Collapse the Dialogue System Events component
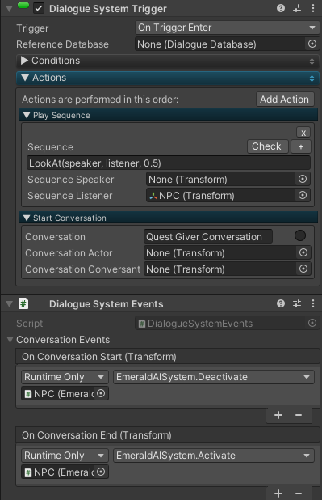The width and height of the screenshot is (322, 500). point(9,304)
